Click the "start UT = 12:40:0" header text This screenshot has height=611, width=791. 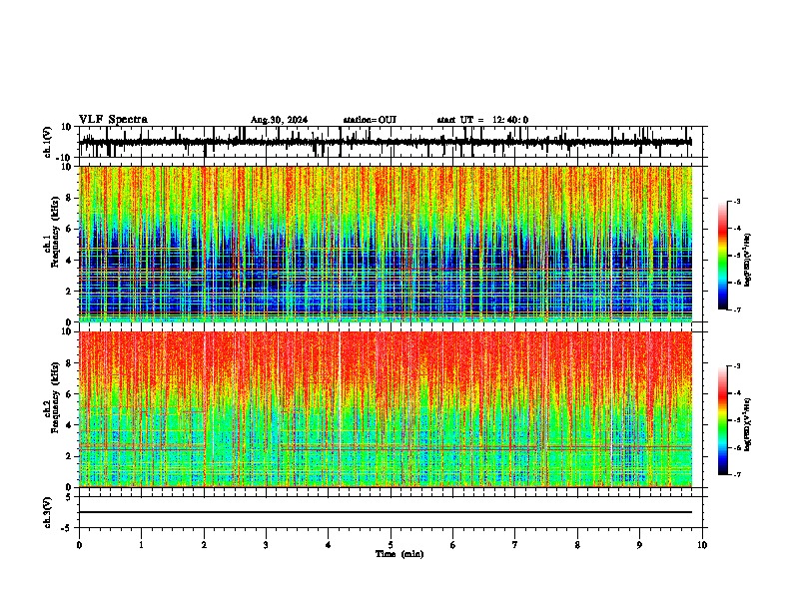tap(482, 120)
